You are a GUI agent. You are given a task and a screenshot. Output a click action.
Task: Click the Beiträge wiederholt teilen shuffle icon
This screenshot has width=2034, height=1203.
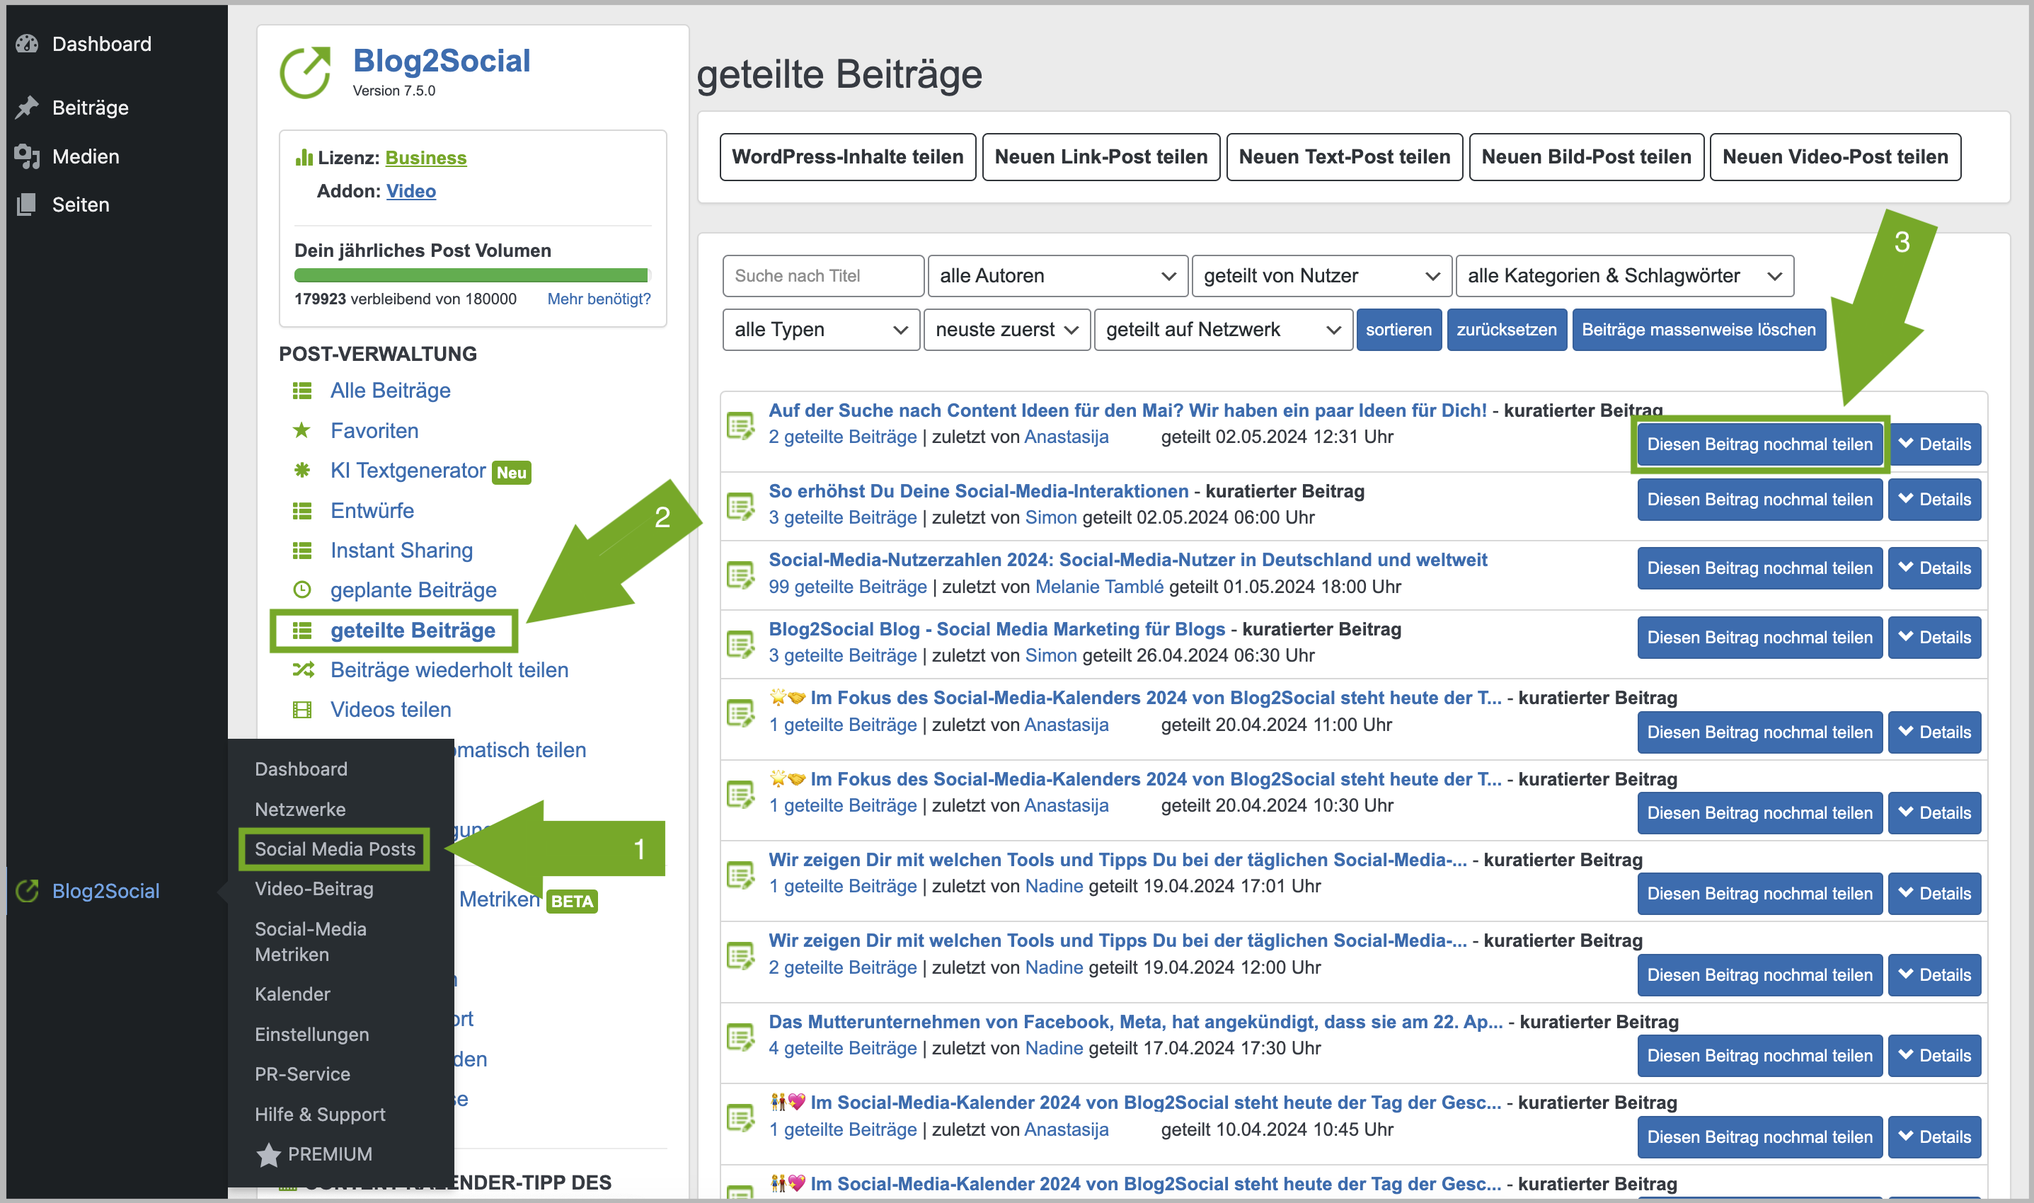(x=302, y=669)
